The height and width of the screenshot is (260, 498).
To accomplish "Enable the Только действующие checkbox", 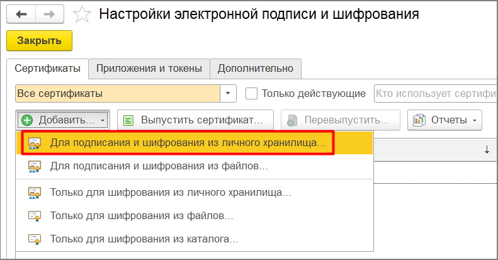I will (x=251, y=94).
